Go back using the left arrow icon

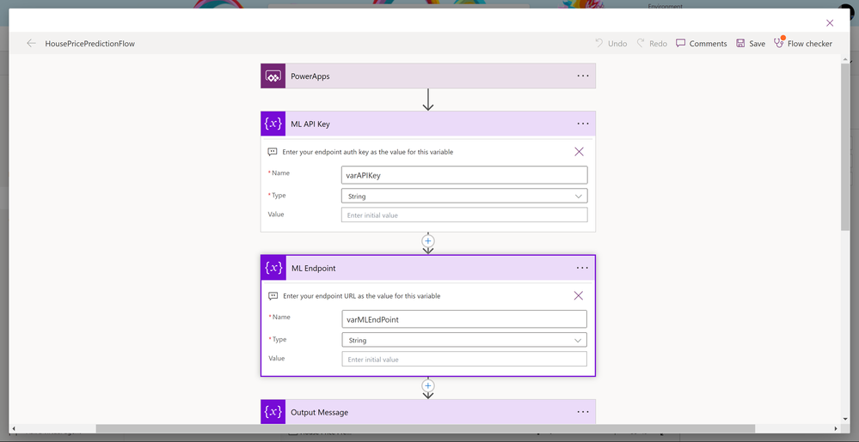point(31,43)
